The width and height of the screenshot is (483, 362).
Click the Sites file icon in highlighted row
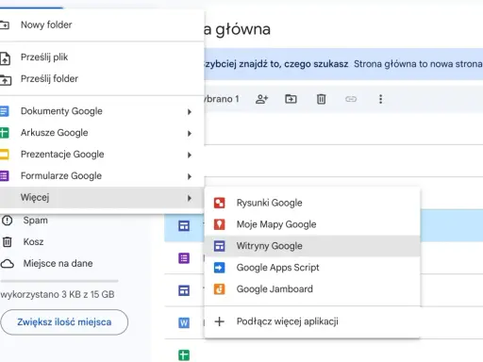click(184, 225)
